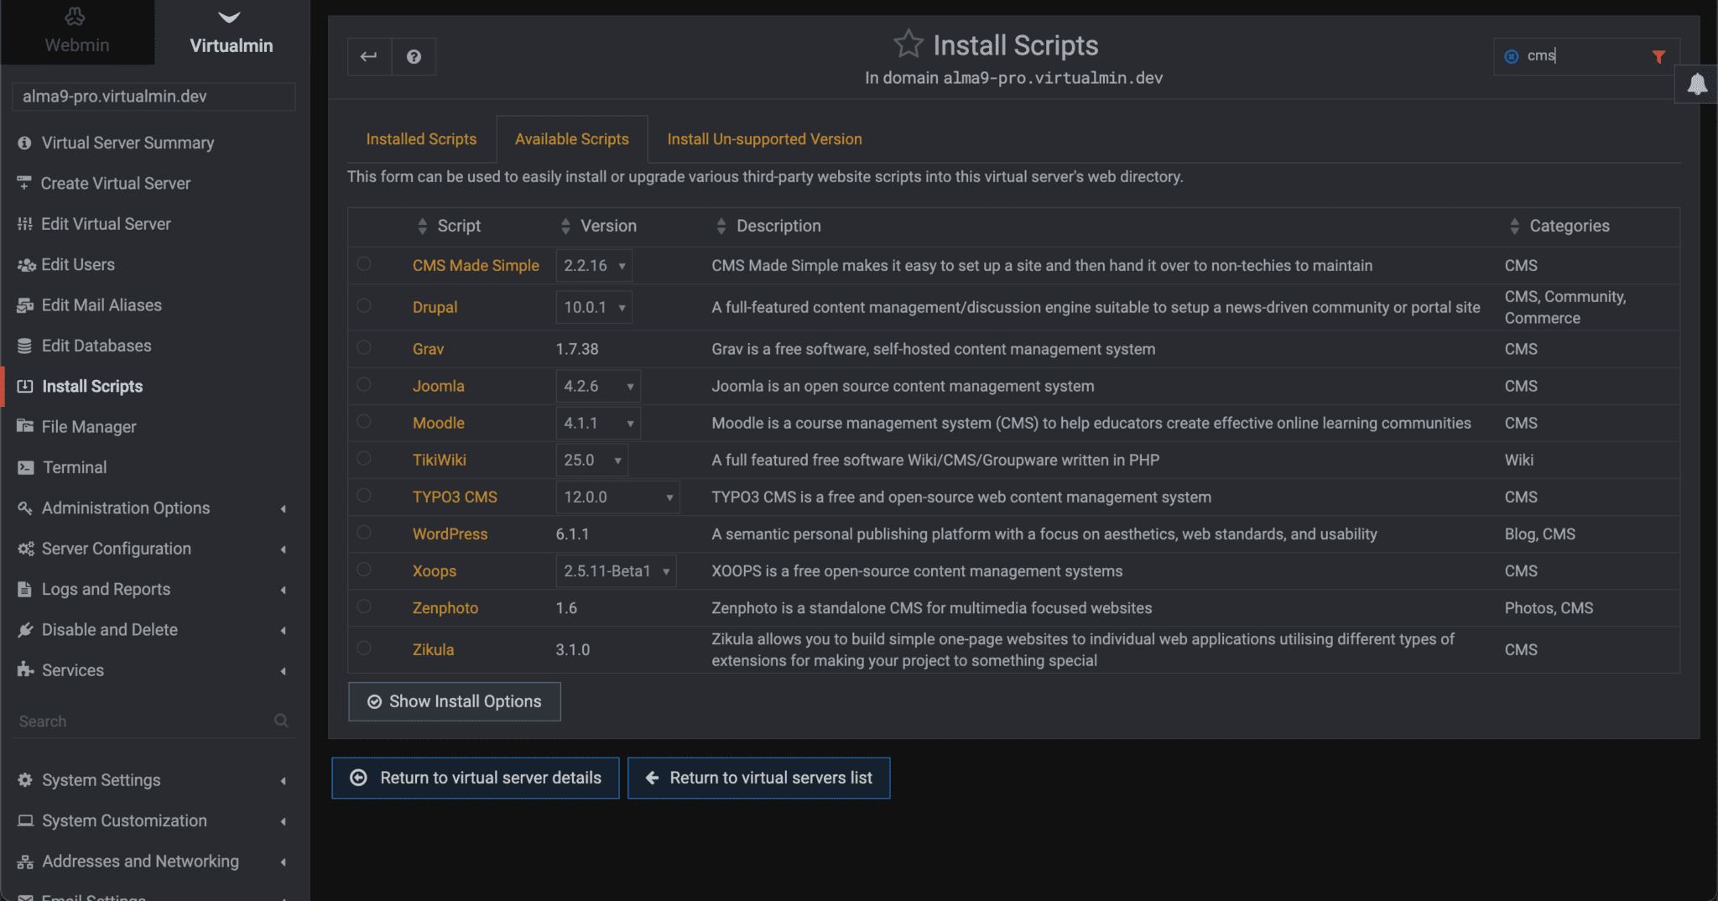This screenshot has height=901, width=1718.
Task: Click the Services puzzle piece icon
Action: pyautogui.click(x=25, y=669)
